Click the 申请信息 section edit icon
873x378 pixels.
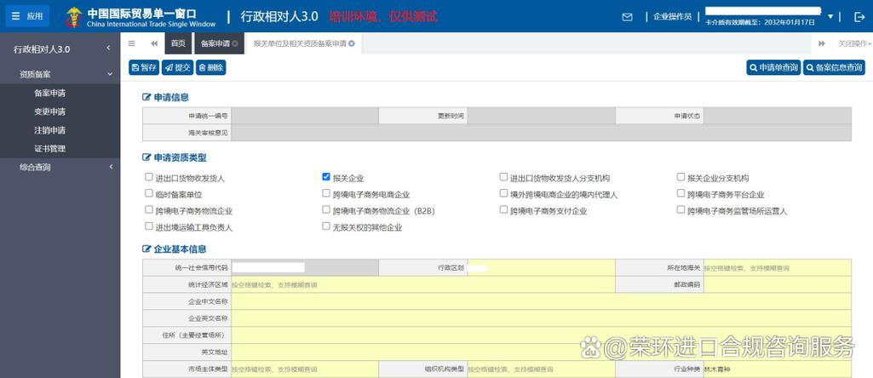coord(147,97)
